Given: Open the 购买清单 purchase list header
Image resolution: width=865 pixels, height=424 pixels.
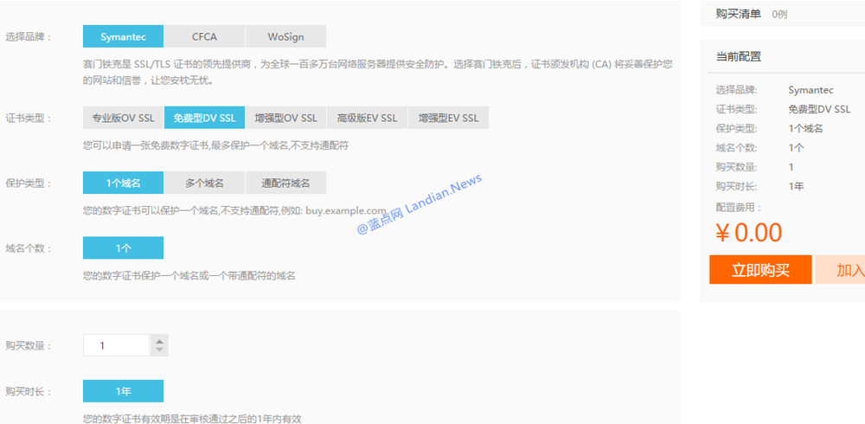Looking at the screenshot, I should point(738,14).
